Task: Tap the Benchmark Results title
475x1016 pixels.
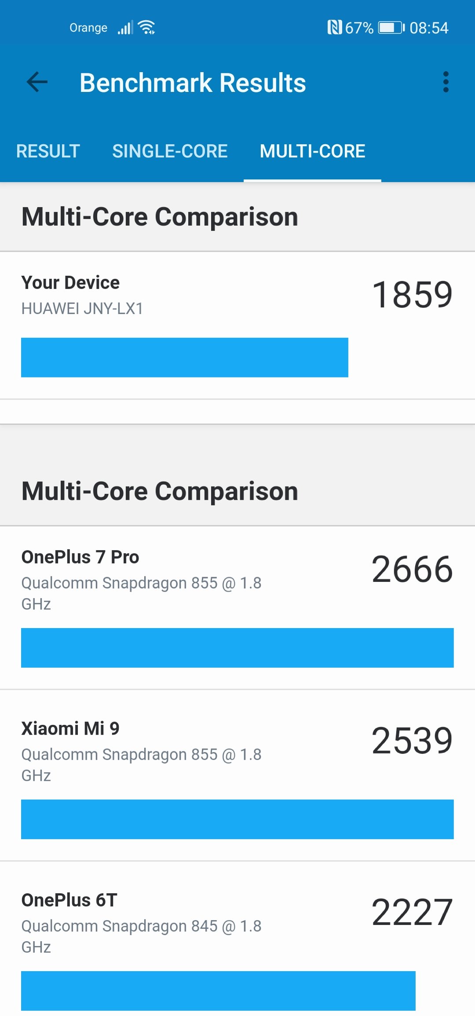Action: click(193, 83)
